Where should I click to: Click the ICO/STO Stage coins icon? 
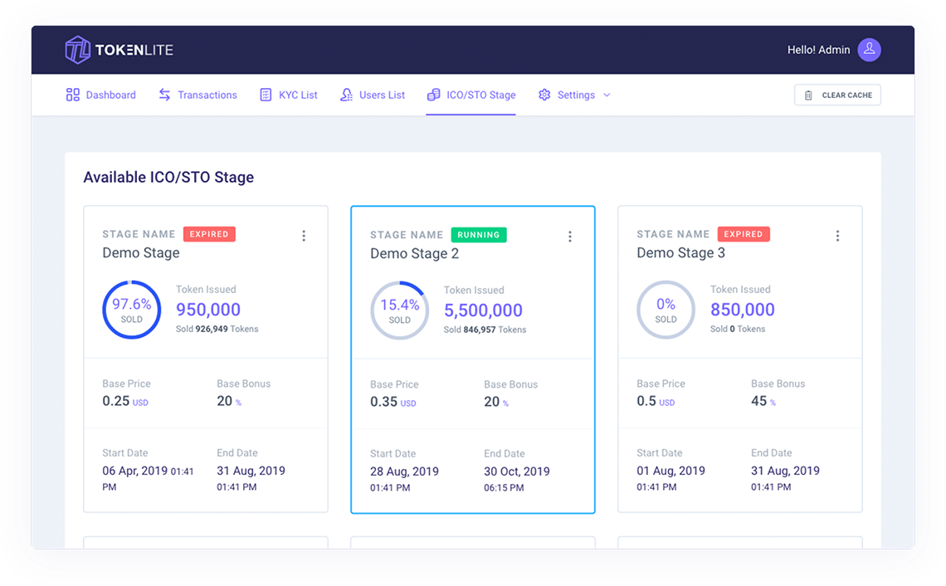pyautogui.click(x=433, y=95)
